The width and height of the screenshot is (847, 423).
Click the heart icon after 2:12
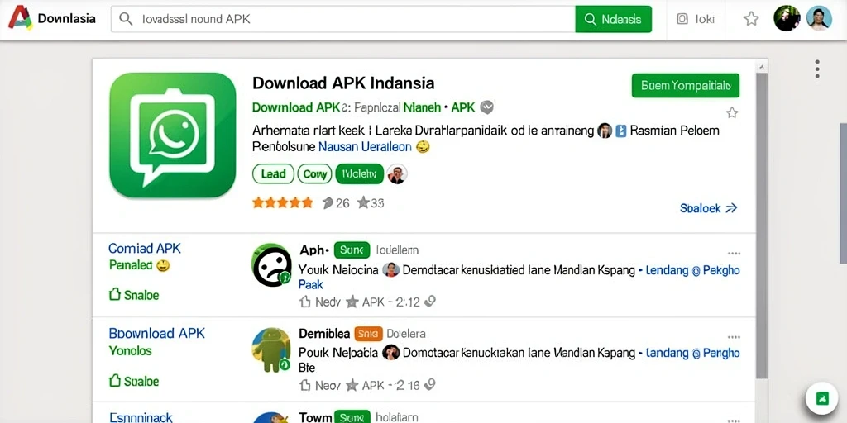point(430,302)
